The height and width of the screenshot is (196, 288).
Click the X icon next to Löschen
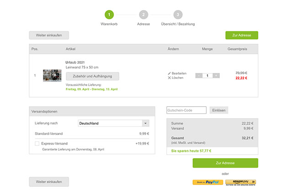coord(170,78)
